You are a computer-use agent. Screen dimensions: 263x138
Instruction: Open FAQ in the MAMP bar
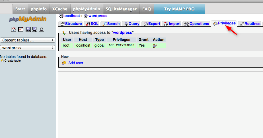coord(147,9)
